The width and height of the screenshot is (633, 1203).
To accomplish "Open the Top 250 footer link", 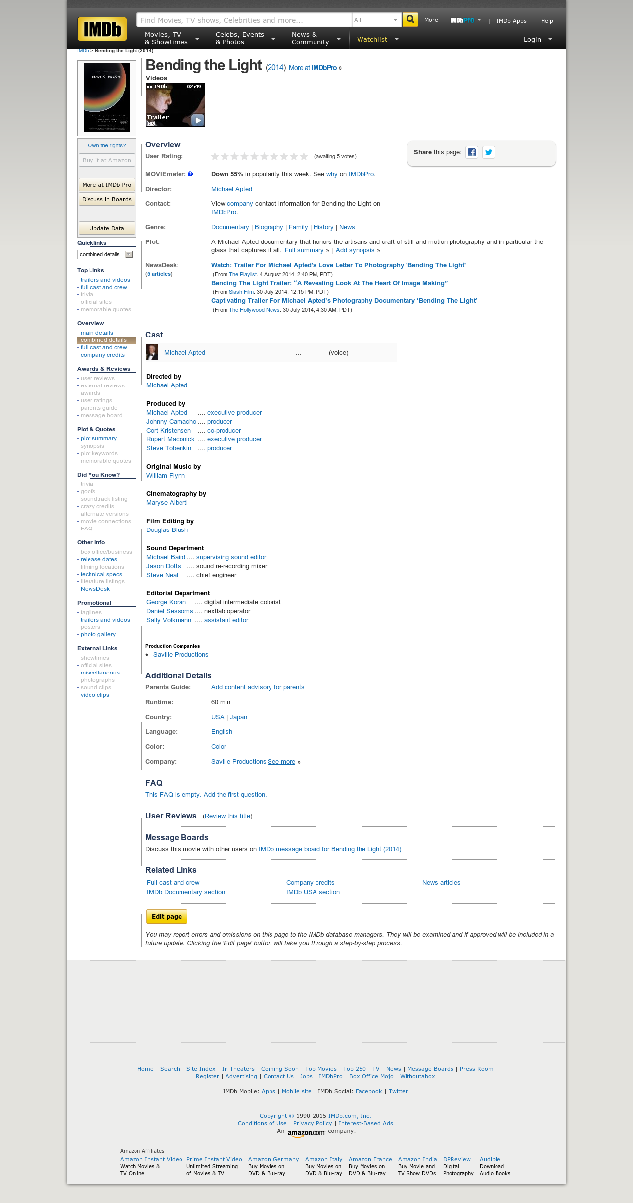I will (355, 1069).
